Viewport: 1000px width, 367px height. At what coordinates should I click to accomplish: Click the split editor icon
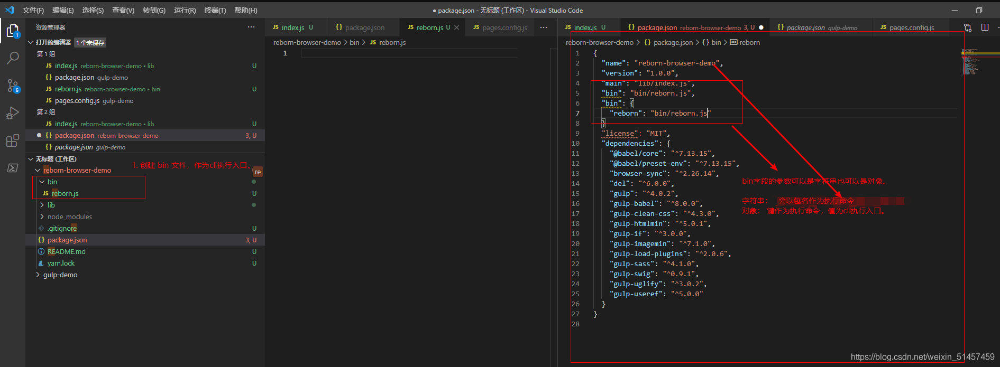coord(985,27)
